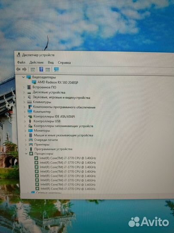Expand the Встроенное ПО category

click(x=24, y=87)
